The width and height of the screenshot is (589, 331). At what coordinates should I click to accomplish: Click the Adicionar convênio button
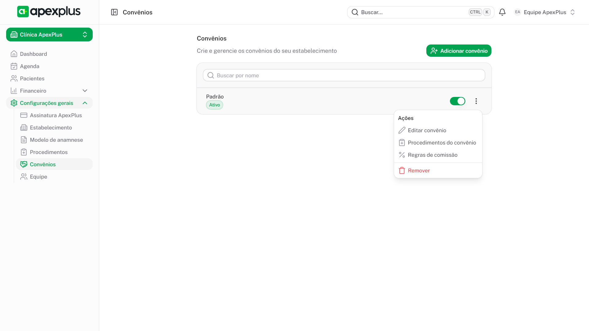click(459, 51)
